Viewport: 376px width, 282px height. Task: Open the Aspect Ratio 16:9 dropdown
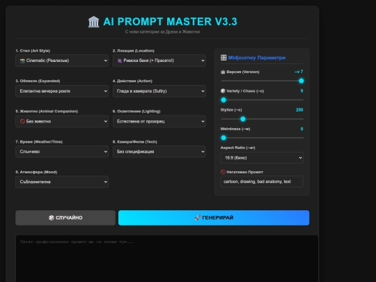pos(262,158)
